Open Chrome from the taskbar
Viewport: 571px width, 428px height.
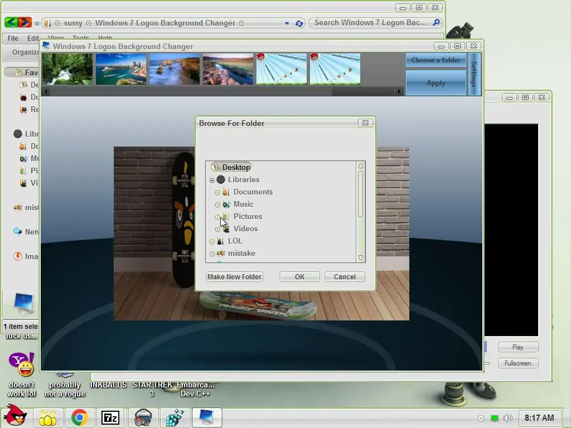(79, 417)
